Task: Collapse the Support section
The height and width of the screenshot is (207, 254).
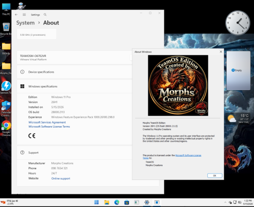Action: (x=75, y=153)
